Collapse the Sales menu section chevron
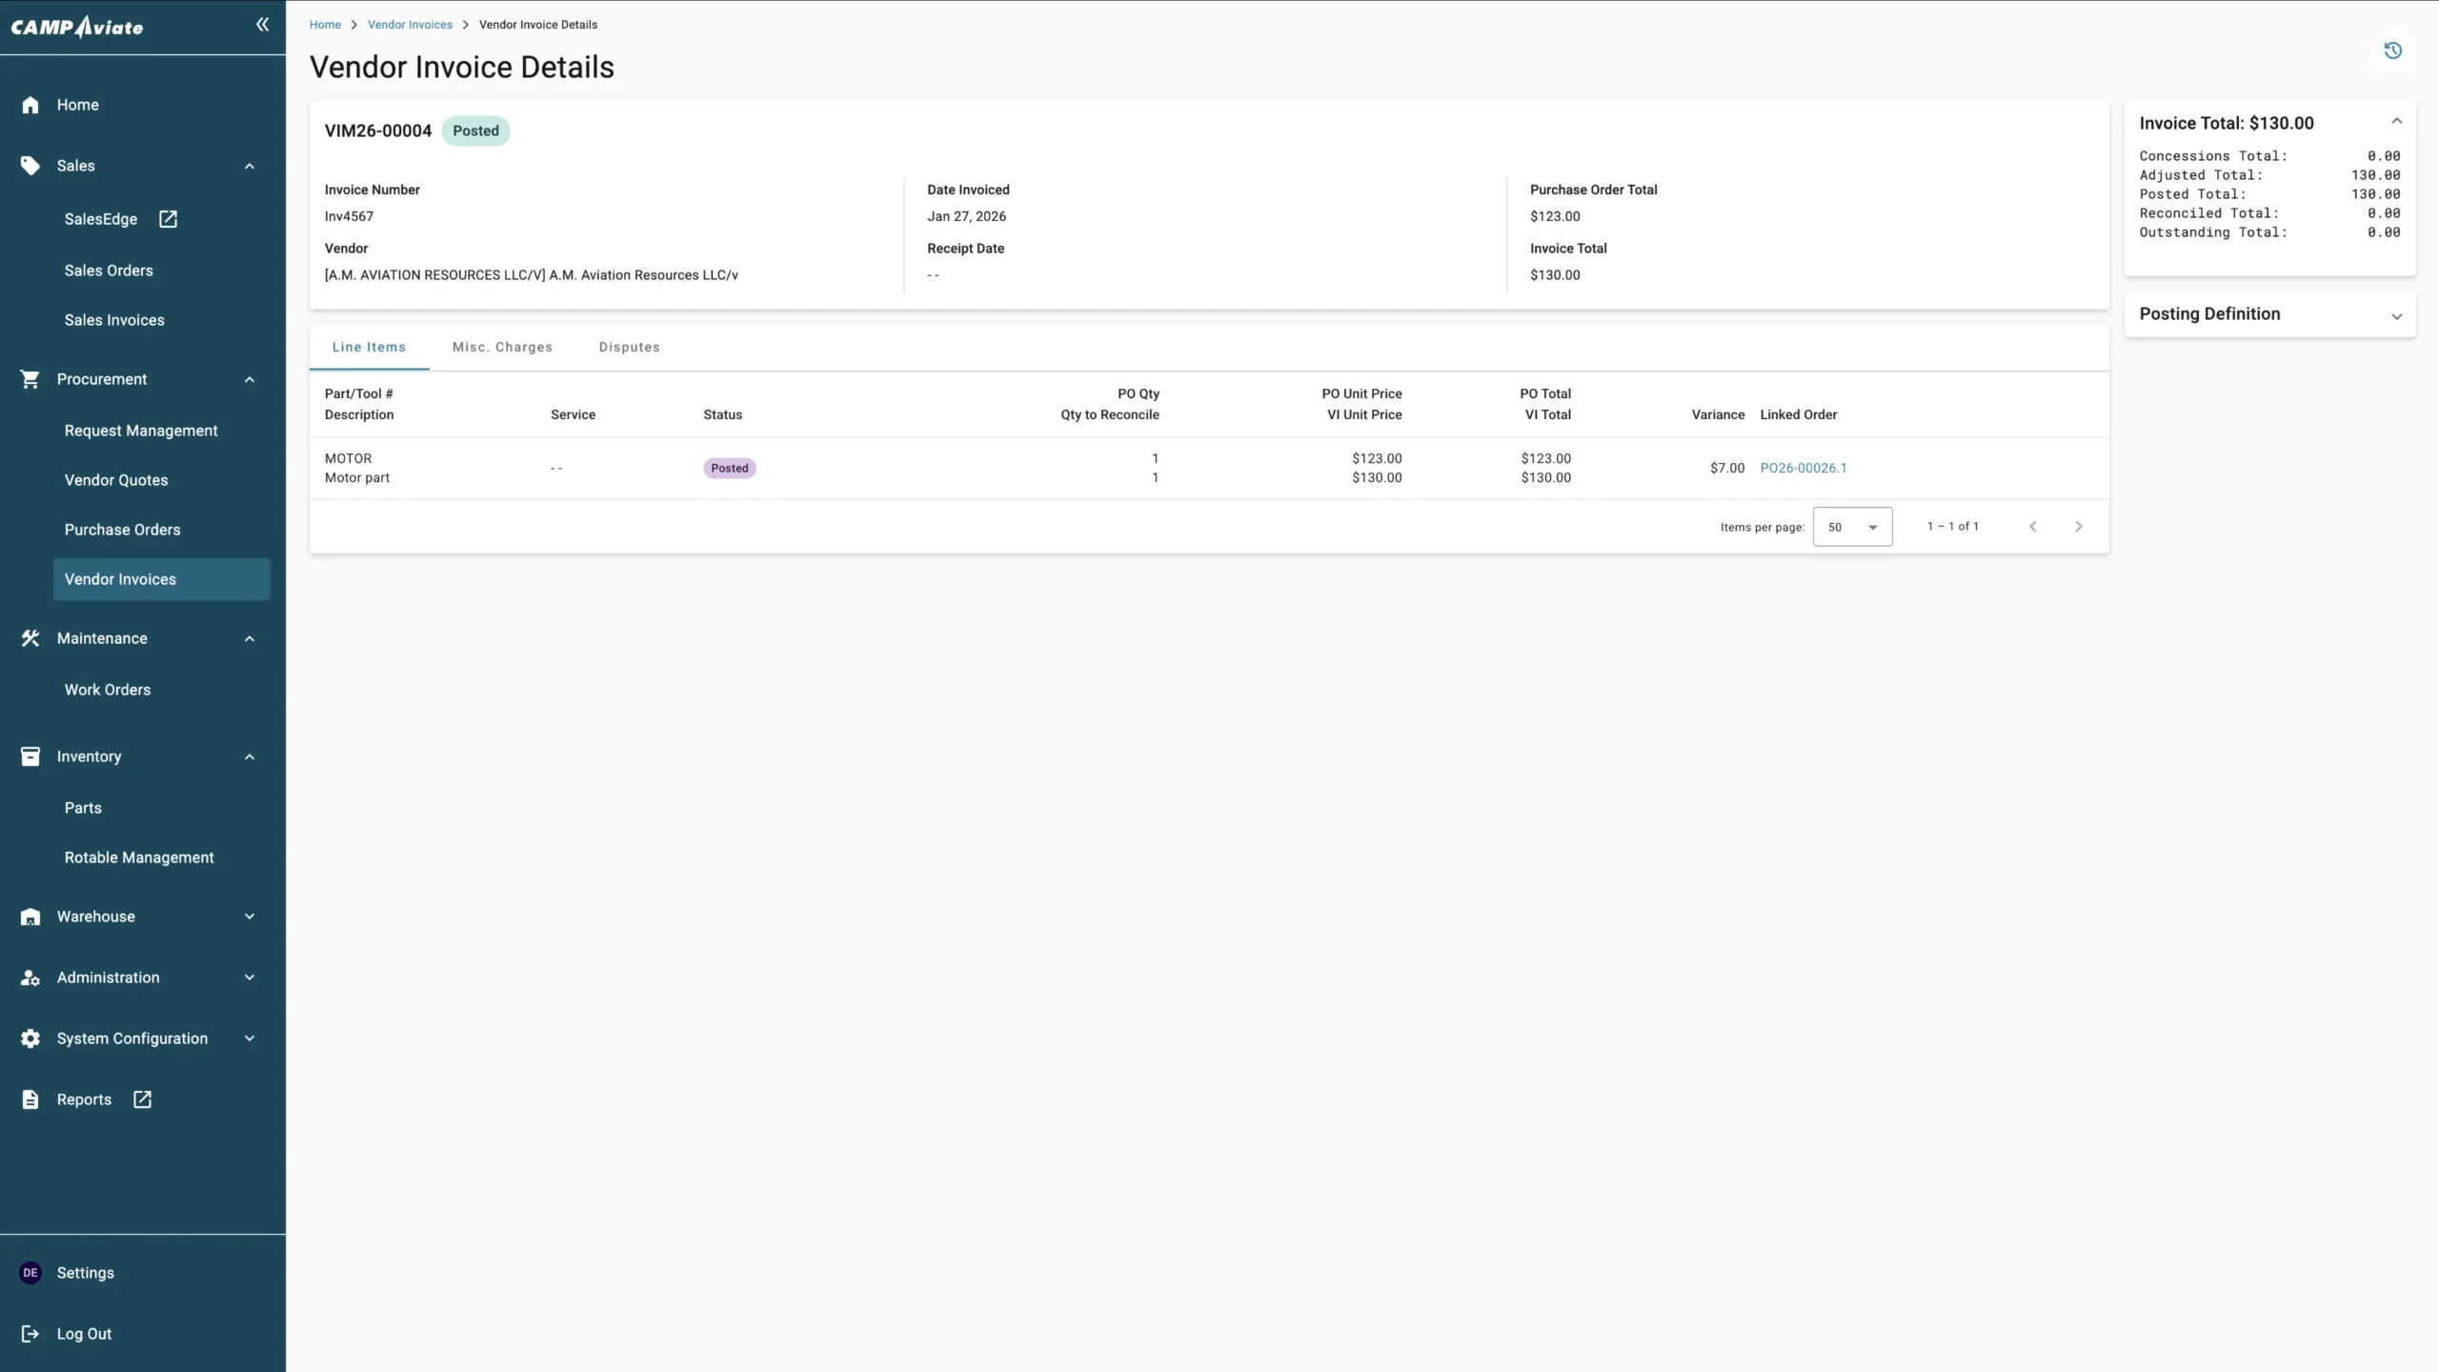 point(250,166)
